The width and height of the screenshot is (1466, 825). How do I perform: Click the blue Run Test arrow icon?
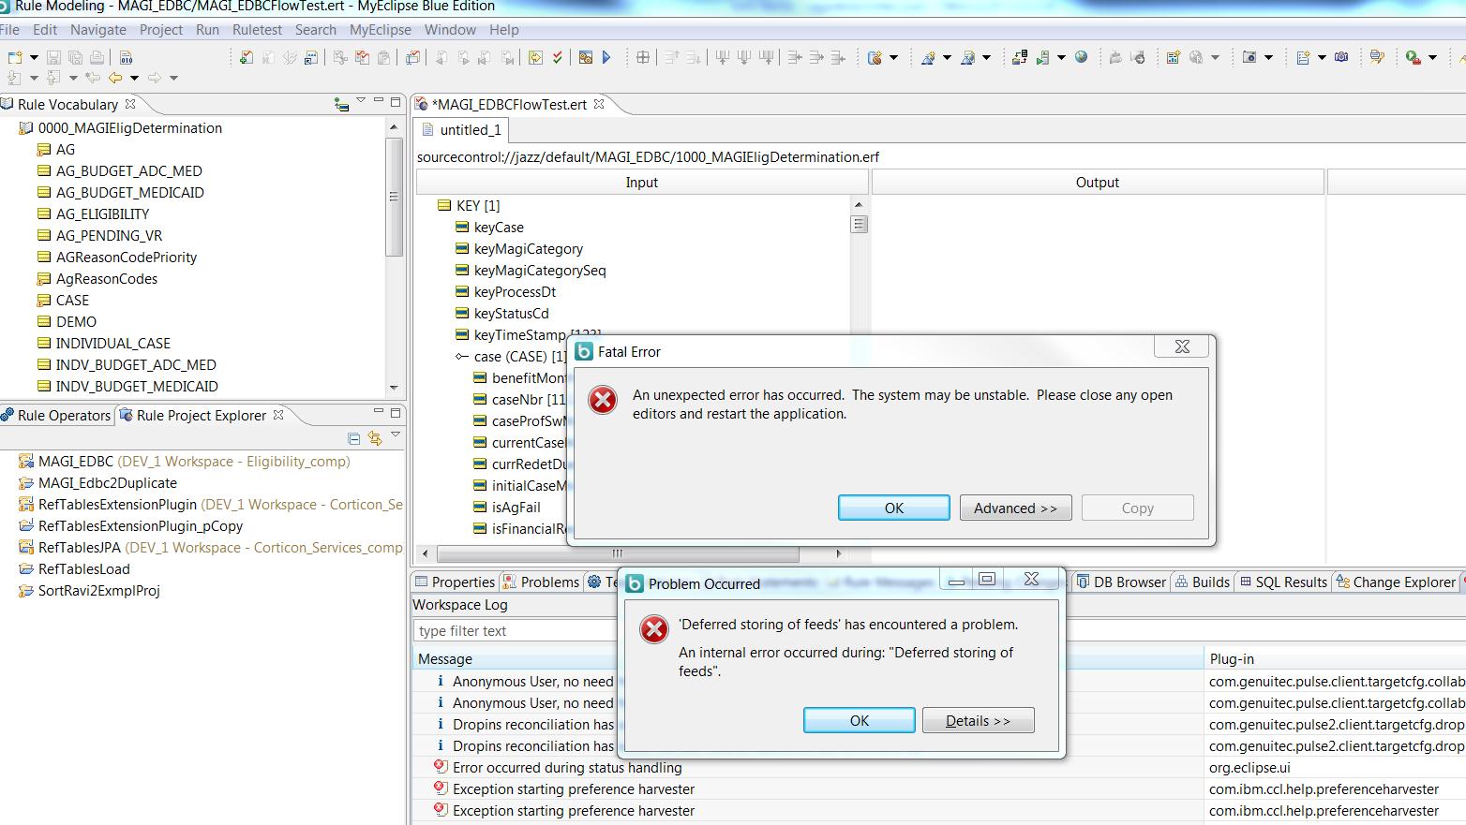pyautogui.click(x=606, y=58)
